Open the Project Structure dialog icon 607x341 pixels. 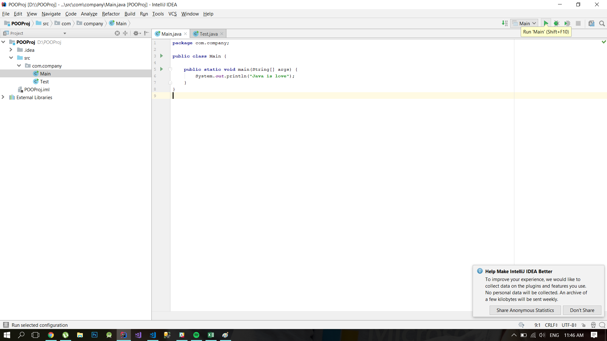tap(592, 23)
